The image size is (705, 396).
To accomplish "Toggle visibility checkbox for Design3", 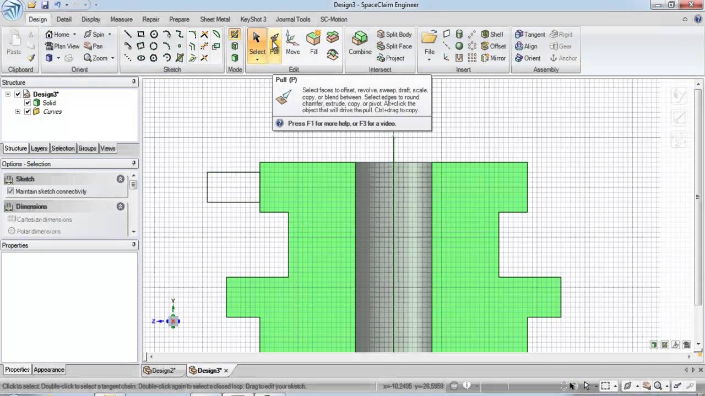I will tap(18, 94).
